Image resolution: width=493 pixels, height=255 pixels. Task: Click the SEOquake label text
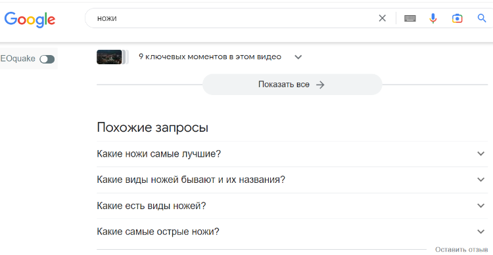click(x=18, y=58)
